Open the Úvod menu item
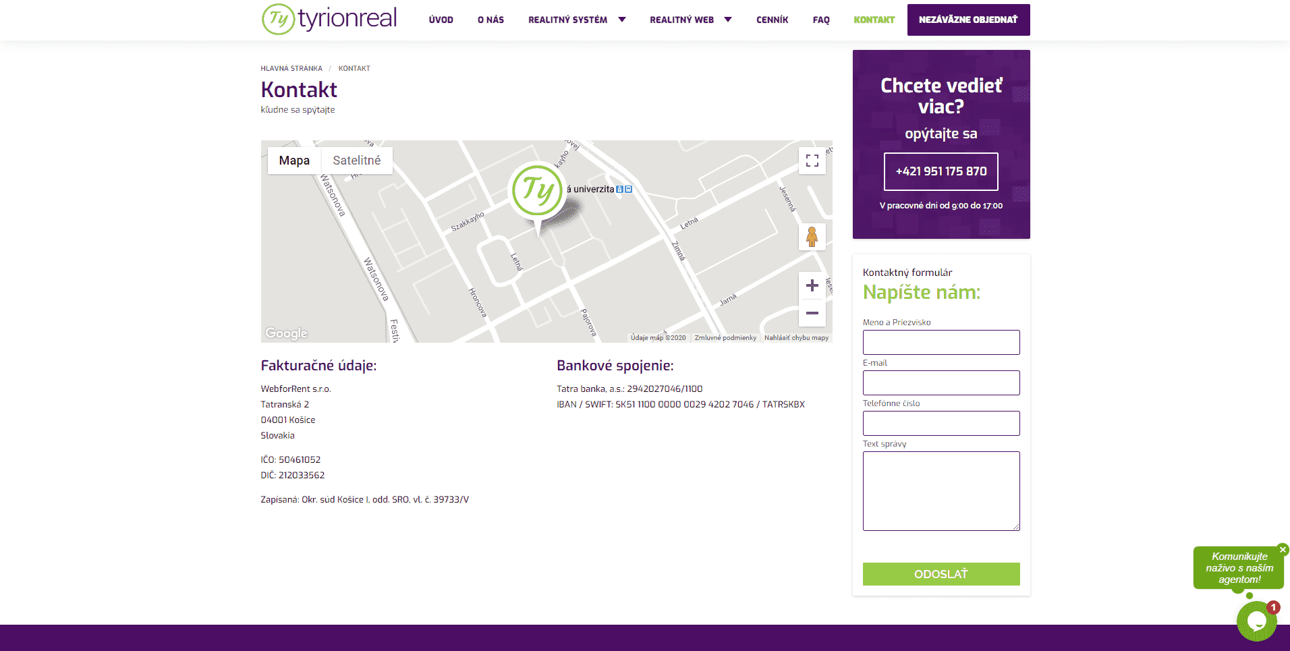 click(x=441, y=20)
